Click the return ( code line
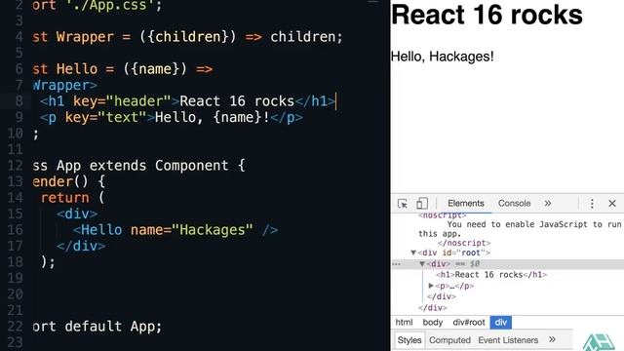 pyautogui.click(x=72, y=198)
